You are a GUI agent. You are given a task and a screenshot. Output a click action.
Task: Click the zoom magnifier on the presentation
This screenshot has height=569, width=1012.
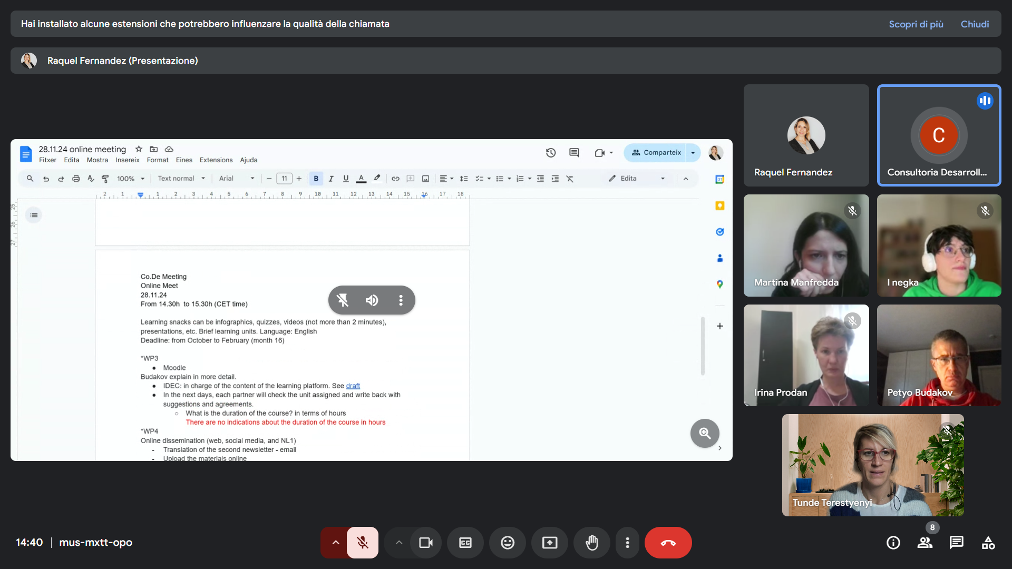(705, 433)
